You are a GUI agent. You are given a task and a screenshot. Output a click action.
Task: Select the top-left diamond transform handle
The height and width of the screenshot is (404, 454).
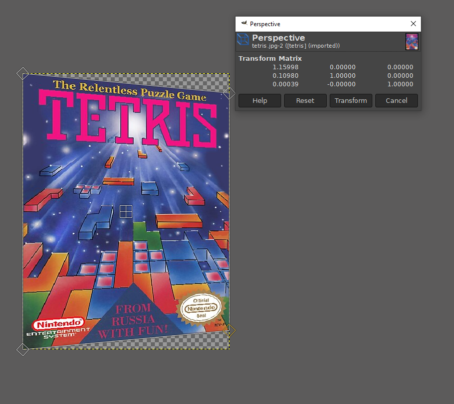pyautogui.click(x=23, y=74)
